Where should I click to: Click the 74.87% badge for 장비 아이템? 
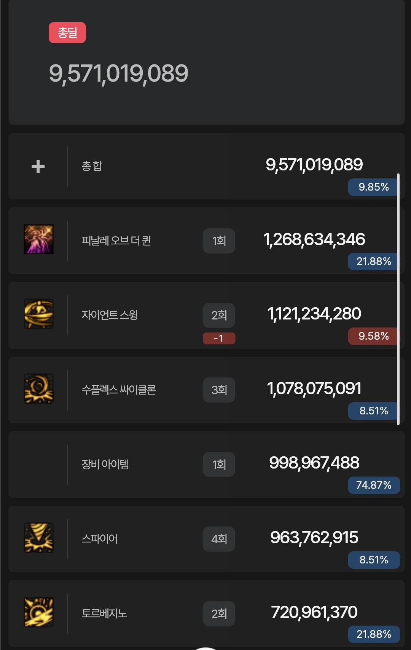(374, 485)
